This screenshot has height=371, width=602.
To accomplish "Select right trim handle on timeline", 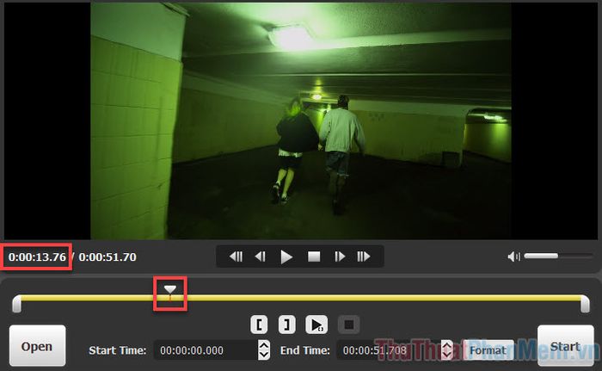I will click(585, 304).
